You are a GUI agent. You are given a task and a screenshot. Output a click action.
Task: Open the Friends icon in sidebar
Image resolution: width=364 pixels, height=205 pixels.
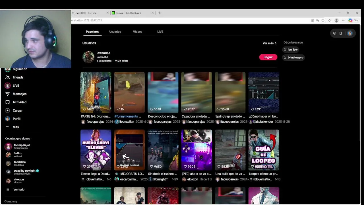pyautogui.click(x=8, y=77)
